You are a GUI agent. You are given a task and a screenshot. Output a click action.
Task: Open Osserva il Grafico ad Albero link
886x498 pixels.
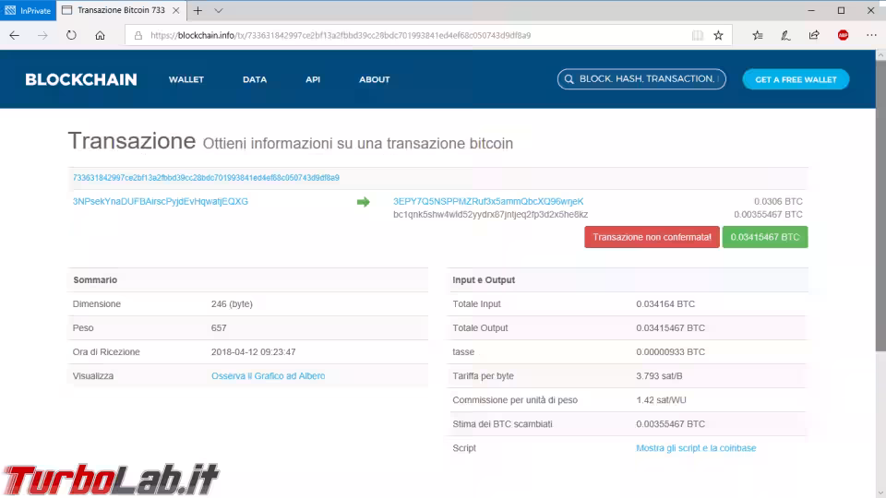[x=268, y=375]
